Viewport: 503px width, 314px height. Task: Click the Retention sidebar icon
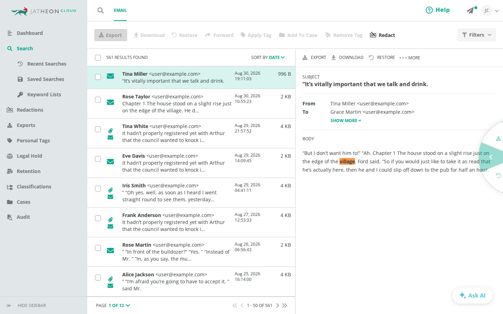(10, 171)
